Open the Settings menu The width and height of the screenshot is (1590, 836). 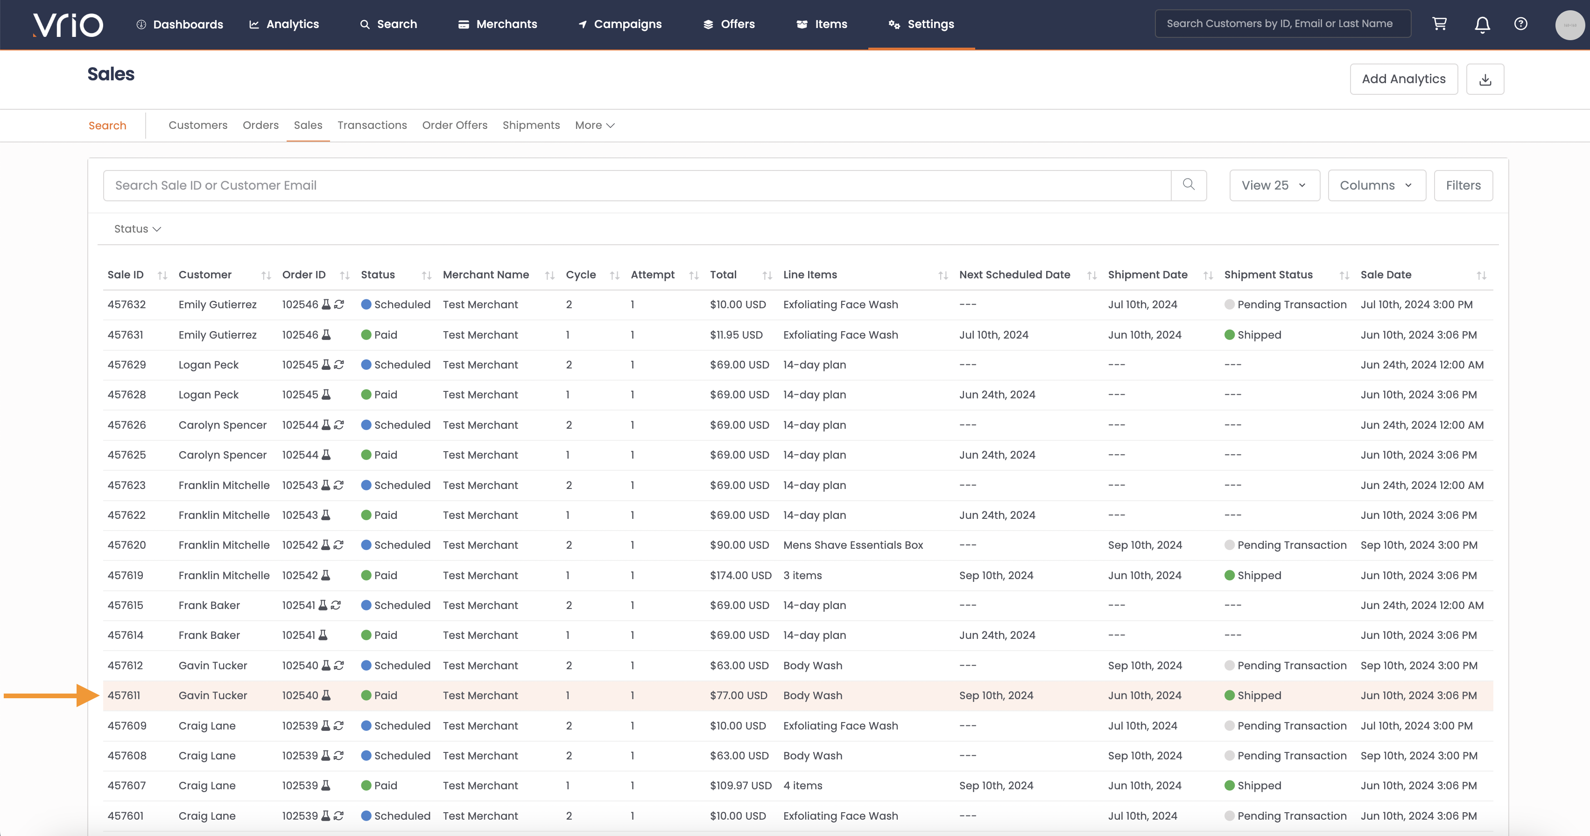(x=922, y=24)
